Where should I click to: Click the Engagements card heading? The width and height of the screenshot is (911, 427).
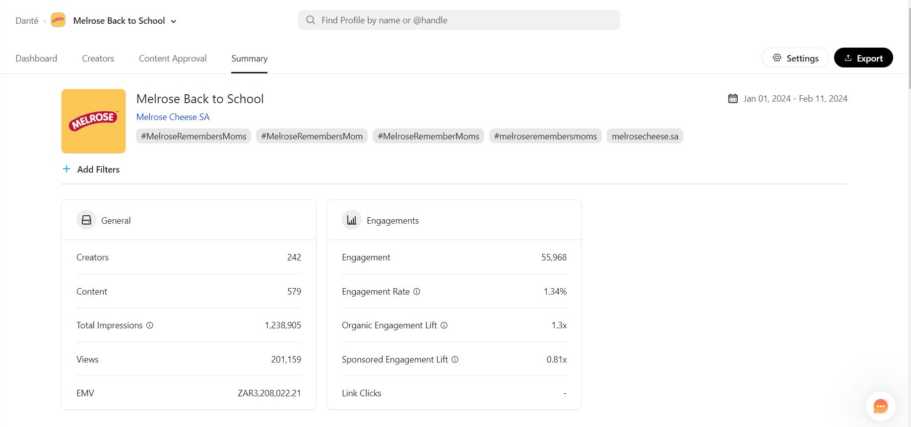[392, 221]
